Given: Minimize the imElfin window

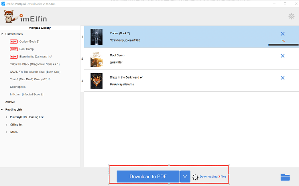Looking at the screenshot, I should [x=274, y=4].
